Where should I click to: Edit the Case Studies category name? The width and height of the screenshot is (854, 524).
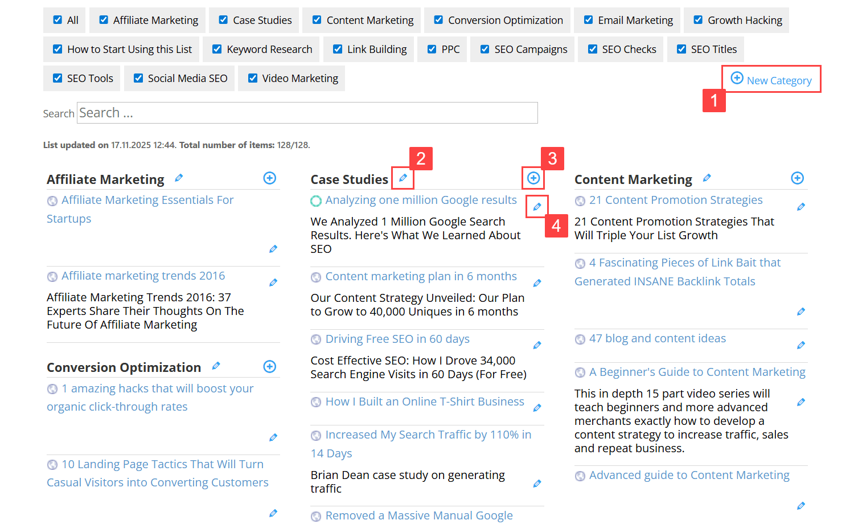coord(403,178)
